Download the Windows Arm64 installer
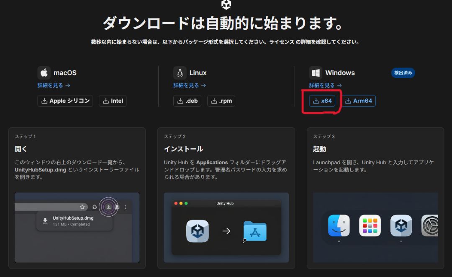This screenshot has width=452, height=277. point(359,101)
